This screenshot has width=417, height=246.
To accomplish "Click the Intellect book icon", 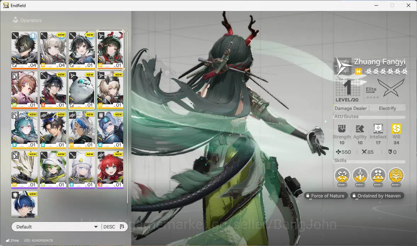I will point(378,129).
